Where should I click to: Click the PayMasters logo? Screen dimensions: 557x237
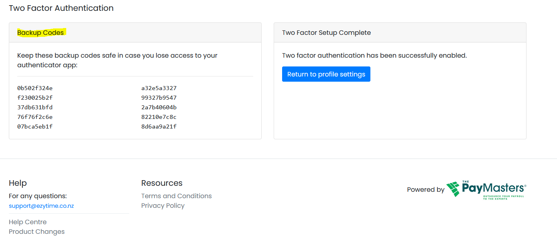pos(486,189)
